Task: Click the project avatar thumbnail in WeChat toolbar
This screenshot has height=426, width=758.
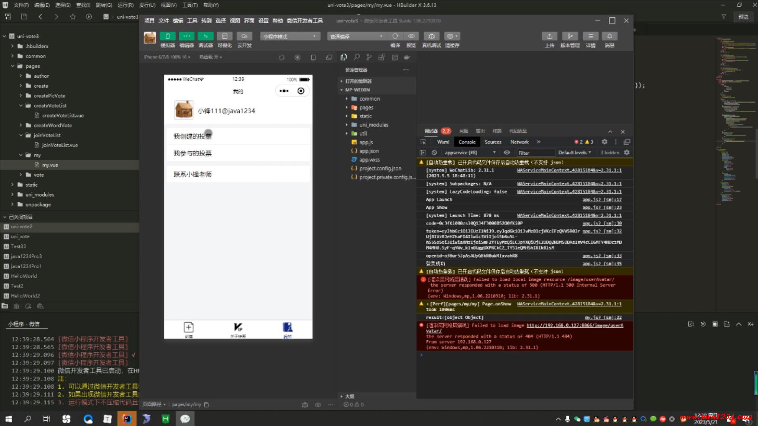Action: pos(150,38)
